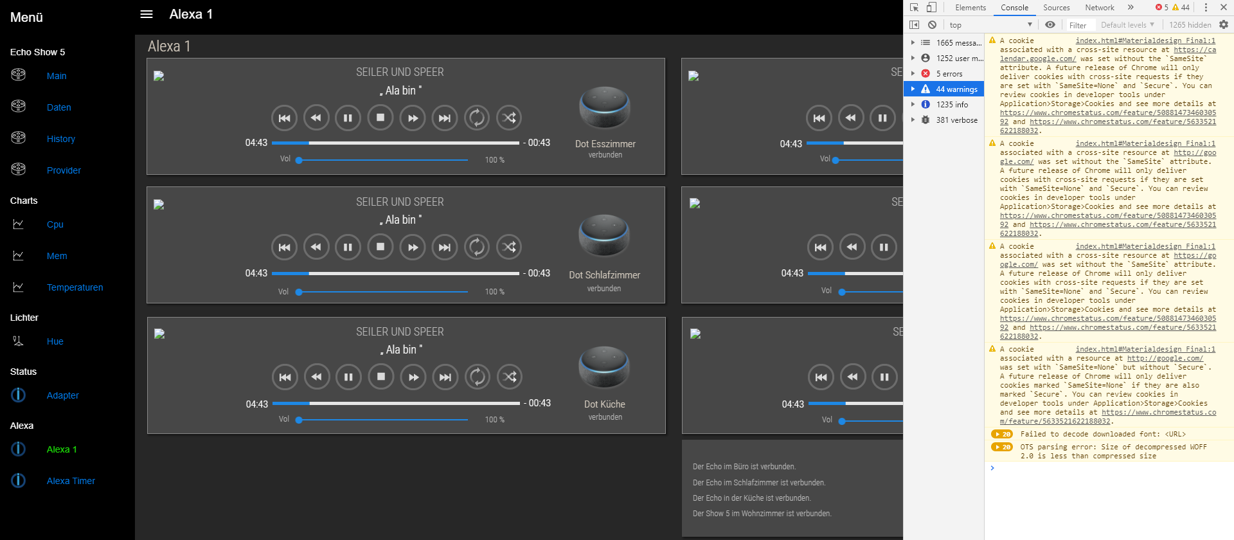
Task: Open the Temperaturen chart page
Action: (x=75, y=287)
